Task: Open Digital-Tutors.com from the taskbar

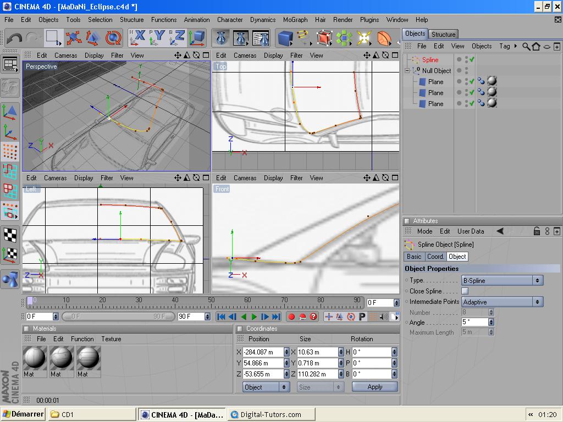Action: click(x=272, y=414)
